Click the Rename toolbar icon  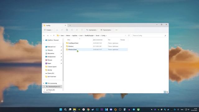coord(72,30)
